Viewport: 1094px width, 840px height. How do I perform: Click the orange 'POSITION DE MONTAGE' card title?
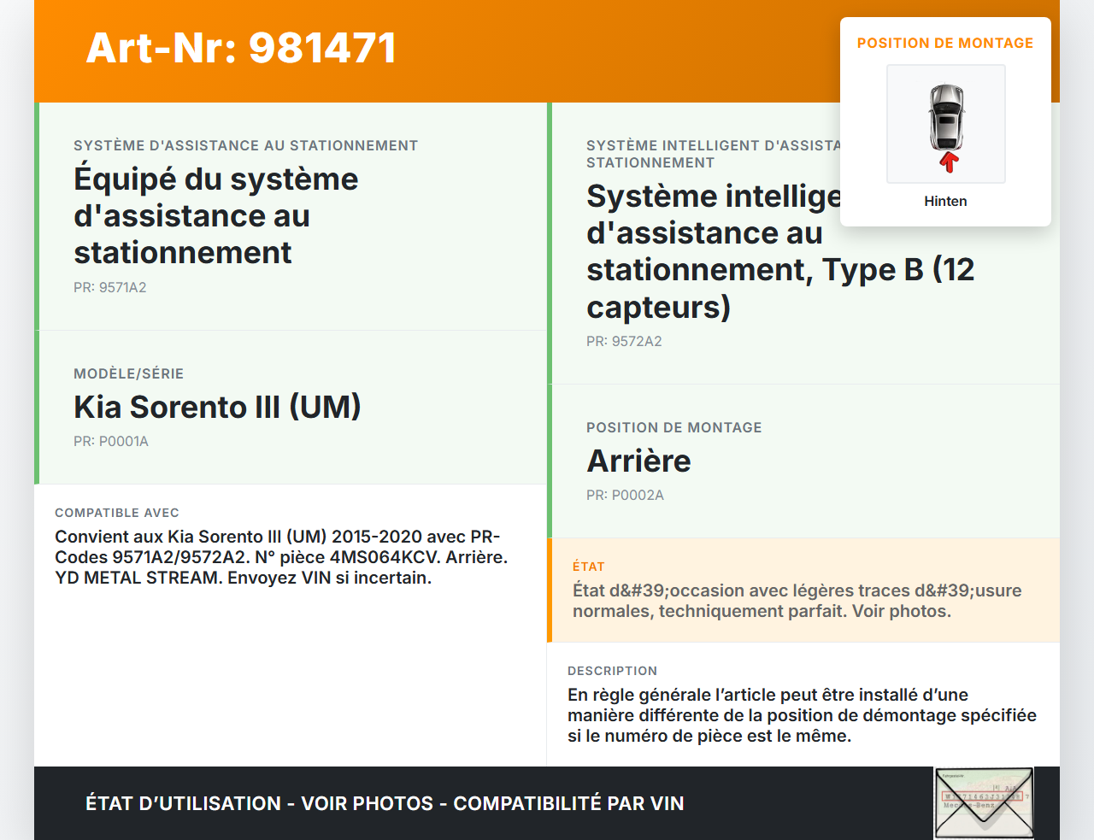pyautogui.click(x=944, y=43)
